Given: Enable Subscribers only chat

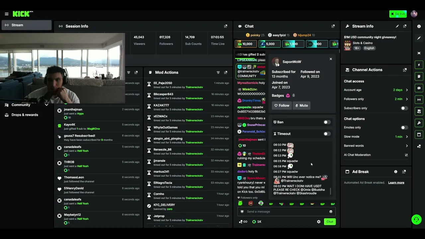Looking at the screenshot, I should coord(404,108).
